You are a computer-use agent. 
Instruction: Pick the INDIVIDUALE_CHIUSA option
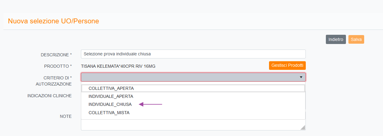tap(110, 105)
